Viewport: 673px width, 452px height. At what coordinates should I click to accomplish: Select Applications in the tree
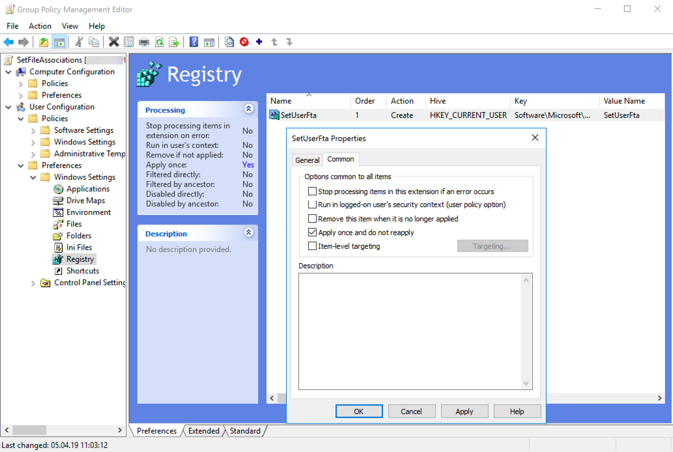[x=87, y=189]
